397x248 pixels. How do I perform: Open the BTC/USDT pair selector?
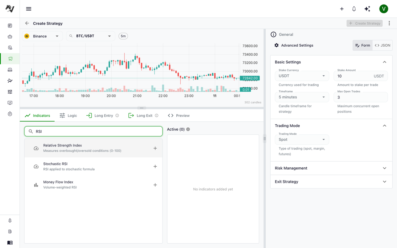click(91, 36)
